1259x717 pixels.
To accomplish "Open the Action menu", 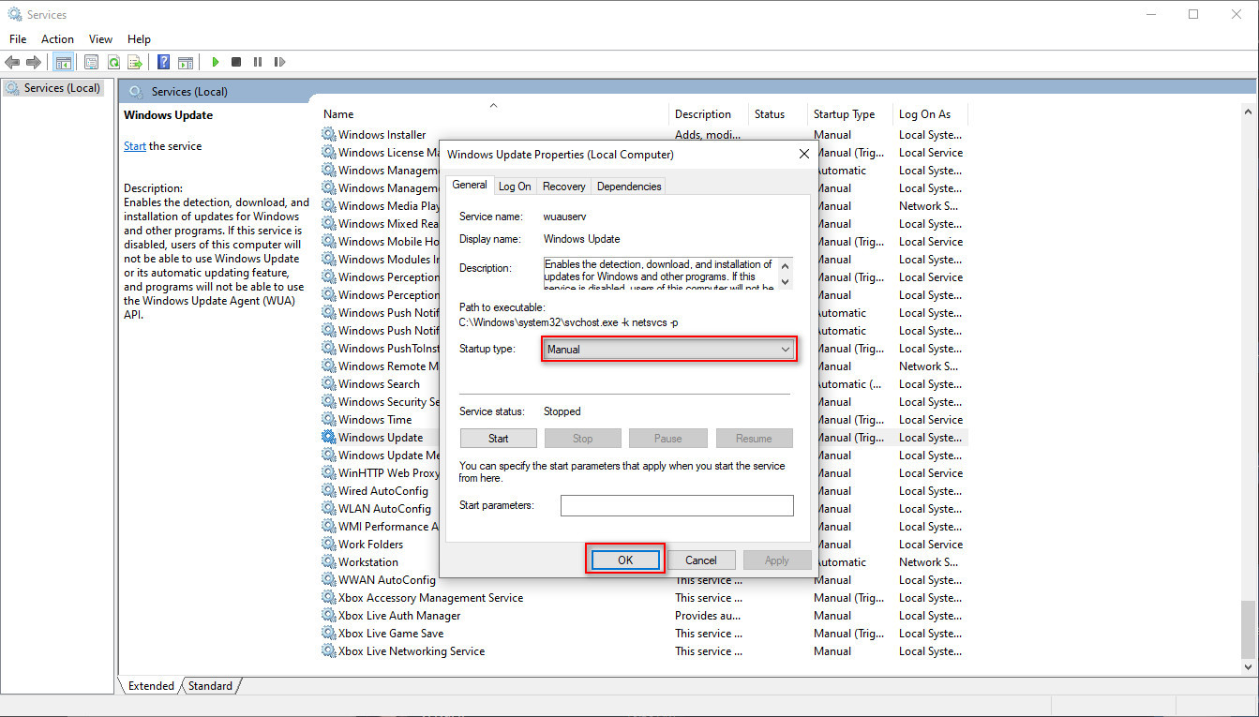I will click(x=57, y=39).
